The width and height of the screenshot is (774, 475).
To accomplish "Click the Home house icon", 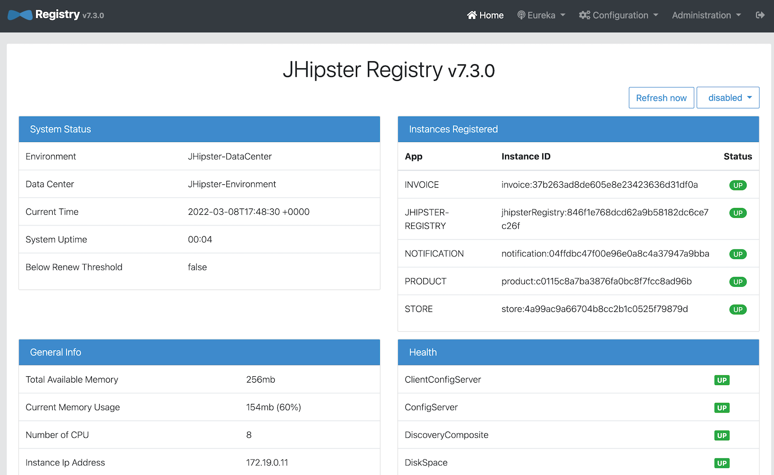I will (x=472, y=15).
